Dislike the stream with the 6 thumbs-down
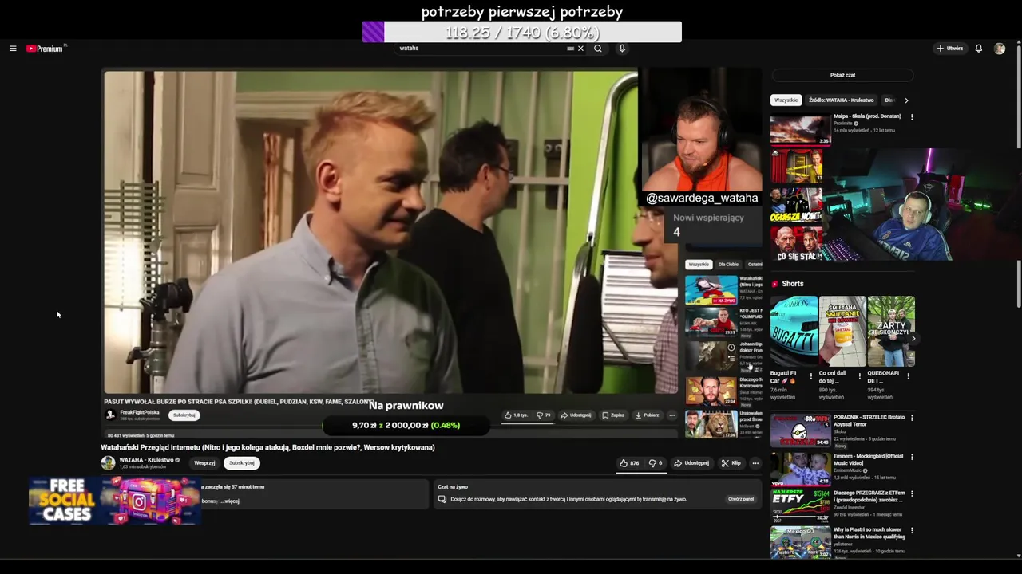 (656, 463)
